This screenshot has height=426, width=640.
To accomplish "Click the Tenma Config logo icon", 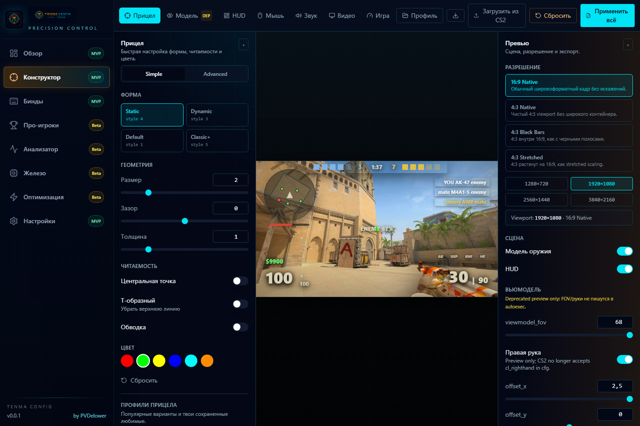I will (14, 19).
